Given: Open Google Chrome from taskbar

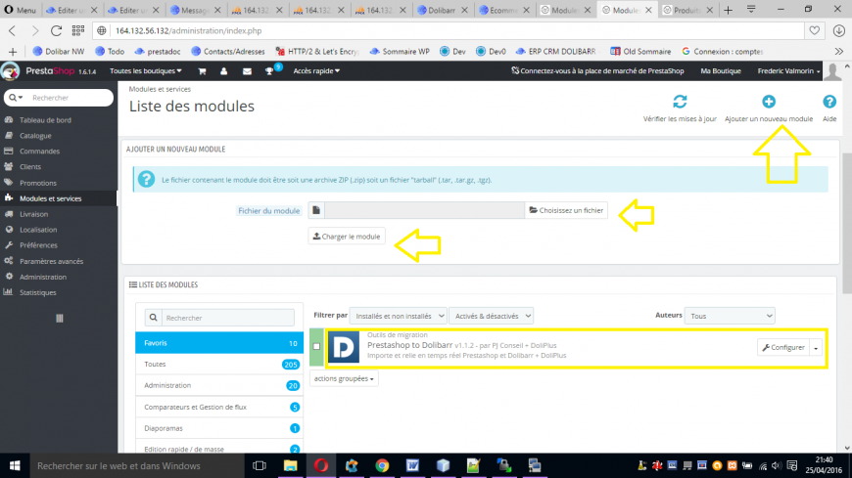Looking at the screenshot, I should 382,465.
